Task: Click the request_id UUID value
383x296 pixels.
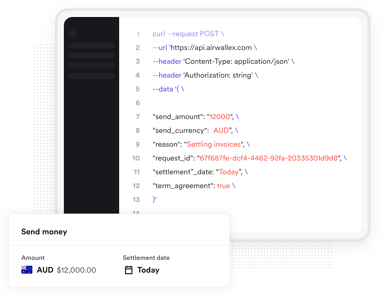Action: click(269, 158)
